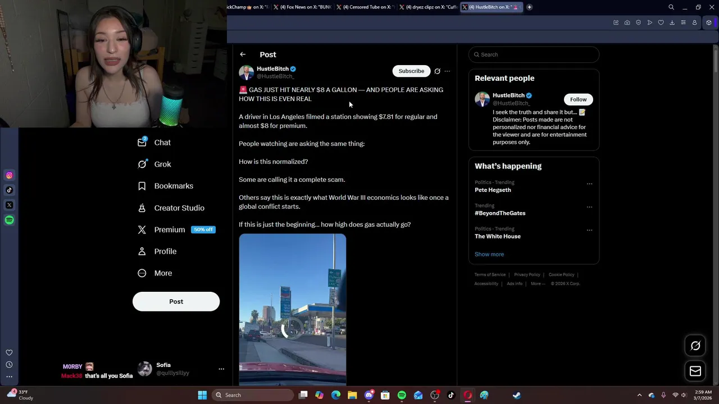
Task: Open post options three-dots menu
Action: (447, 71)
